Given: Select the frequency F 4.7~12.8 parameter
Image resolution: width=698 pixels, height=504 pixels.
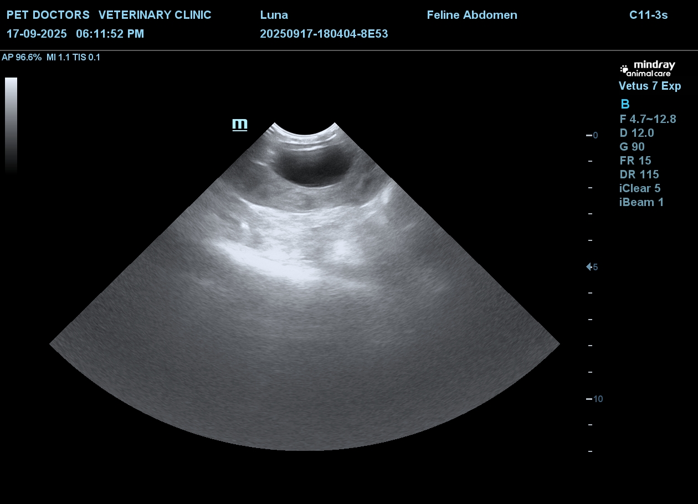Looking at the screenshot, I should point(648,119).
